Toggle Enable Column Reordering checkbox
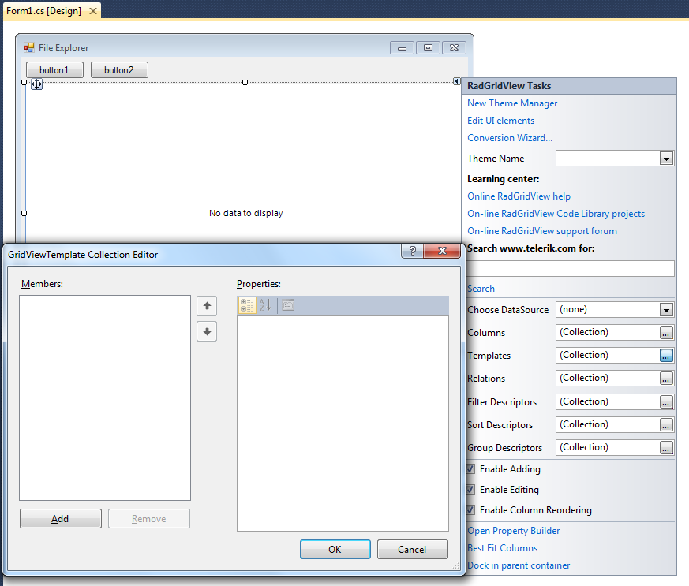Viewport: 689px width, 586px height. [x=470, y=510]
